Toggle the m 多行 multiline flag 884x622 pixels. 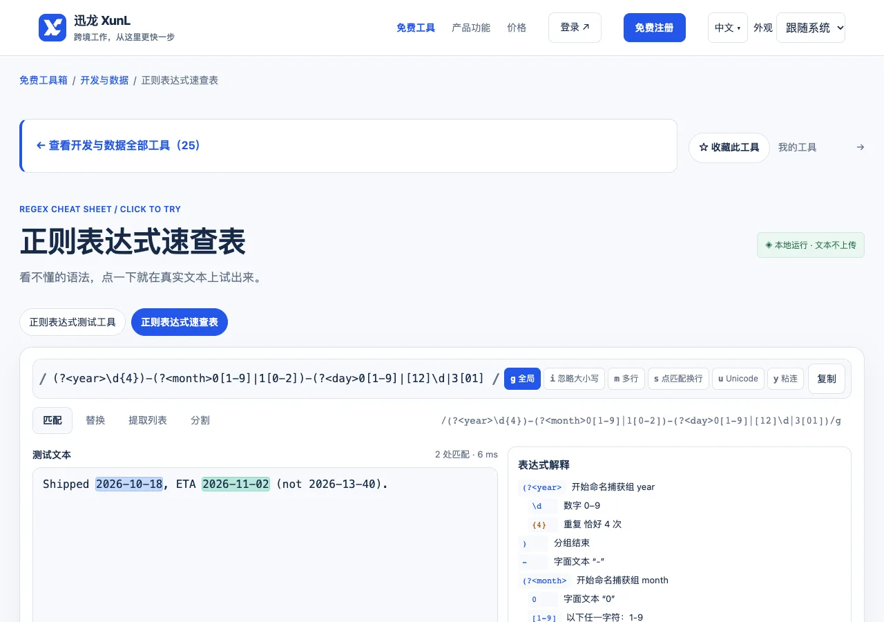click(626, 379)
